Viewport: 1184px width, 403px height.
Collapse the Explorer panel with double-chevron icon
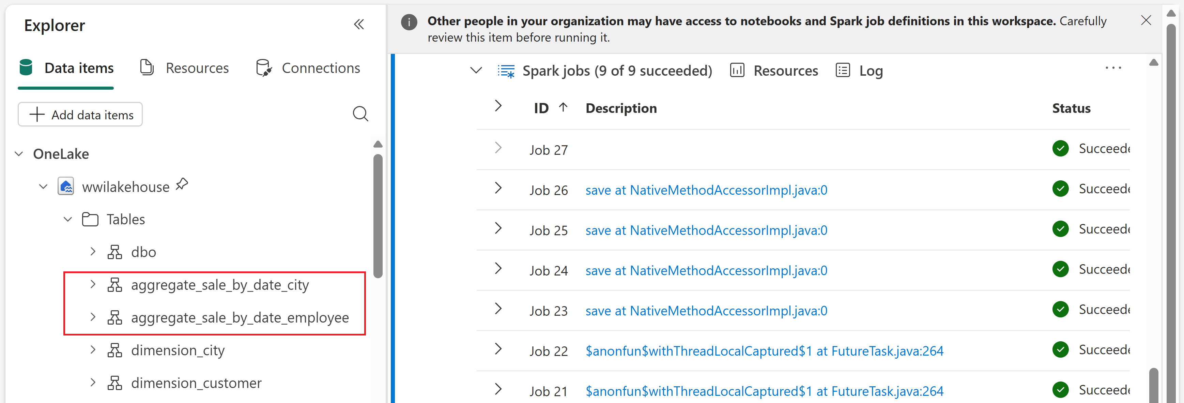tap(358, 25)
